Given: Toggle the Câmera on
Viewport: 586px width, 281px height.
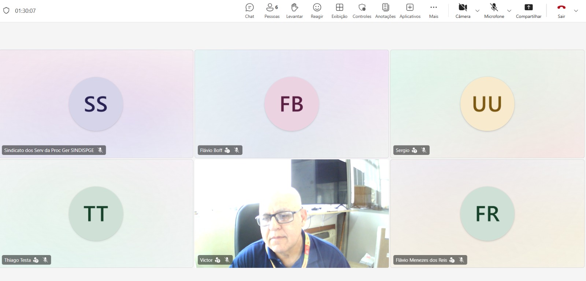Looking at the screenshot, I should point(463,11).
